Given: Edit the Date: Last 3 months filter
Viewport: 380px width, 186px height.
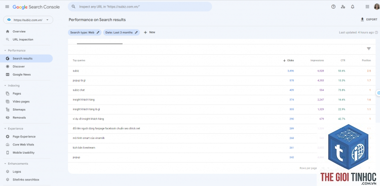Looking at the screenshot, I should point(122,32).
